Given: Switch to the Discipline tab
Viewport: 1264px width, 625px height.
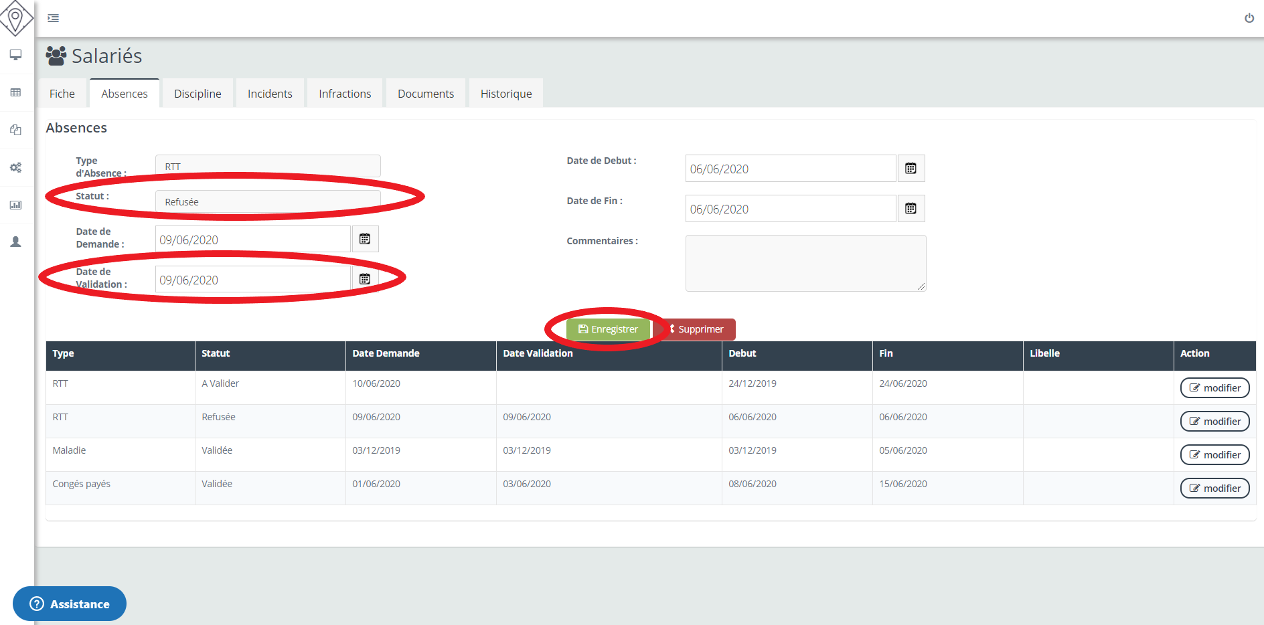Looking at the screenshot, I should click(x=197, y=94).
